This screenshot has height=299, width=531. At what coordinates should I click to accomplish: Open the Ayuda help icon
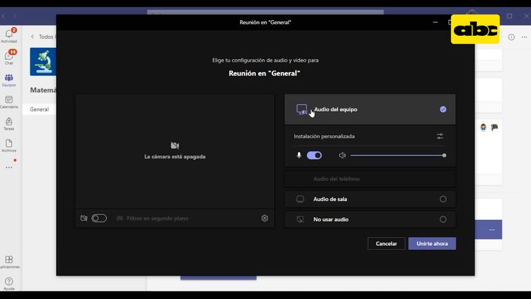click(x=9, y=283)
